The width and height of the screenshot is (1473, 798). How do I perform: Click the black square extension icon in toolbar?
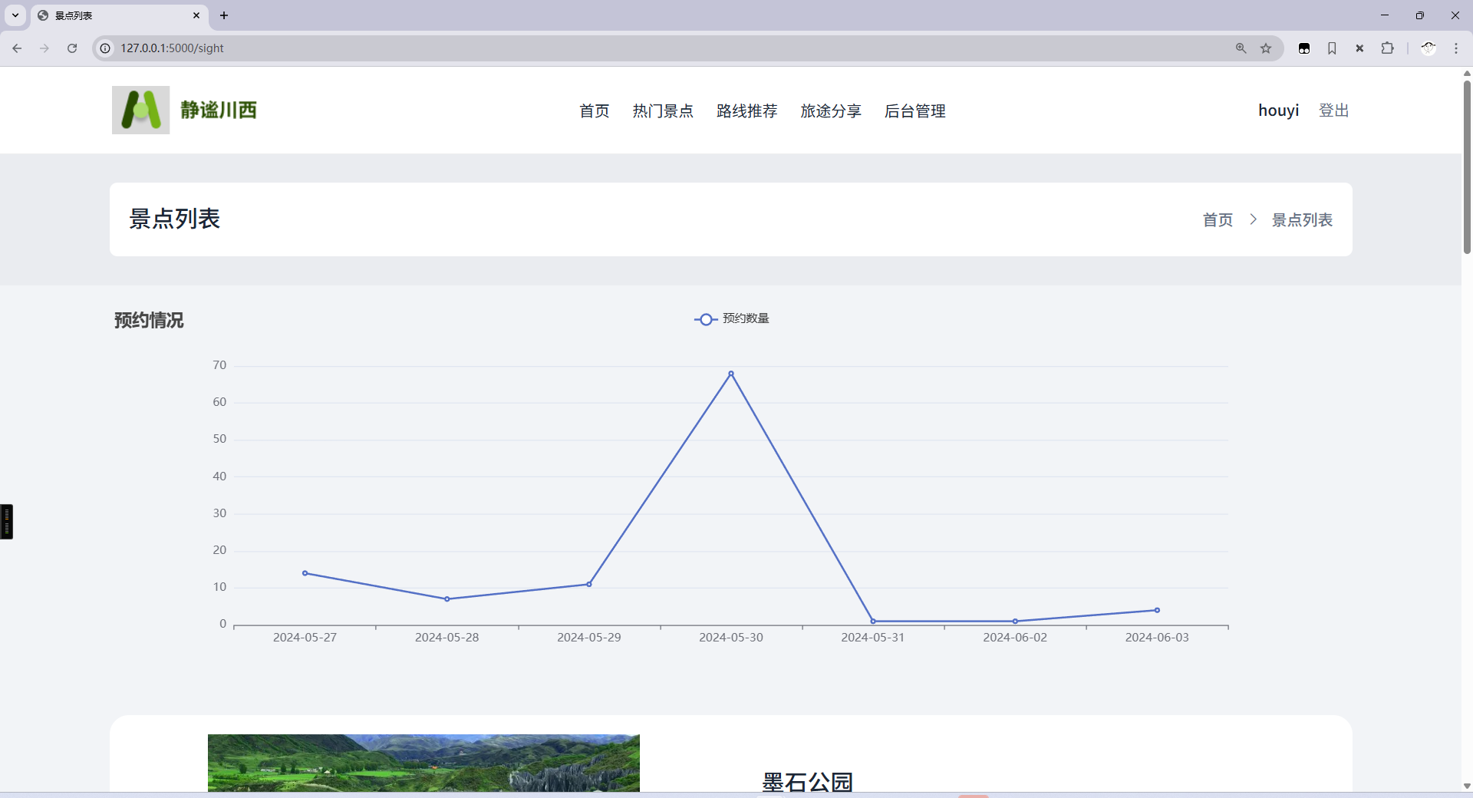tap(1304, 48)
